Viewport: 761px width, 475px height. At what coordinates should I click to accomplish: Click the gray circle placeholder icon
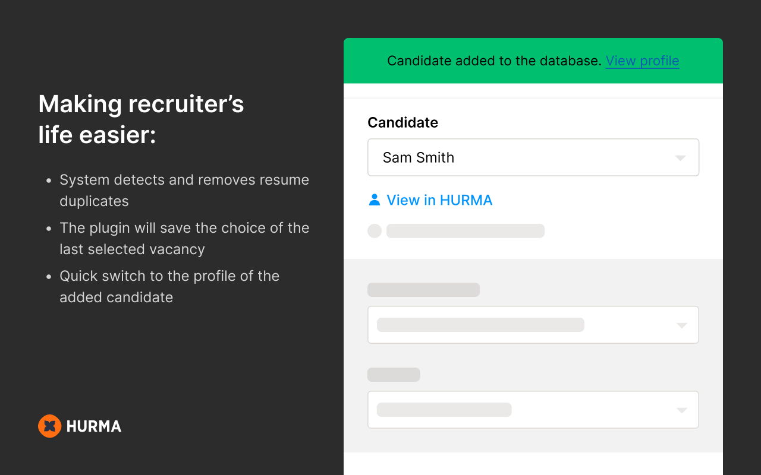[x=375, y=231]
